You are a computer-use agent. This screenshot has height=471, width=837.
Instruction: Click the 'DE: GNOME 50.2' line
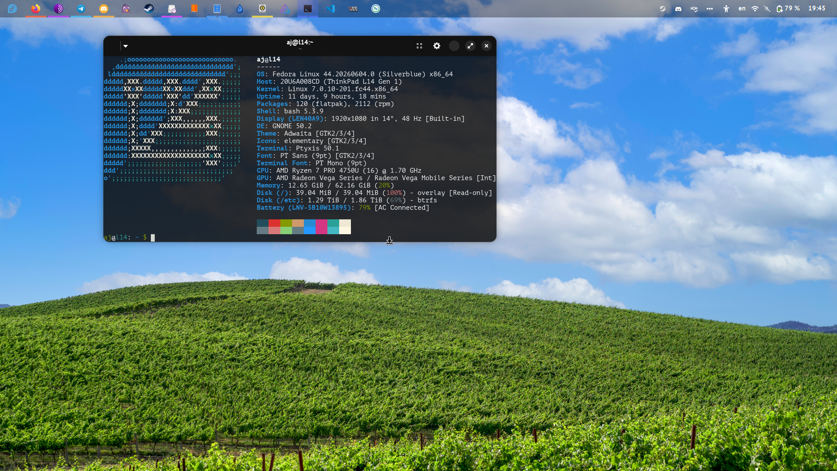click(284, 126)
